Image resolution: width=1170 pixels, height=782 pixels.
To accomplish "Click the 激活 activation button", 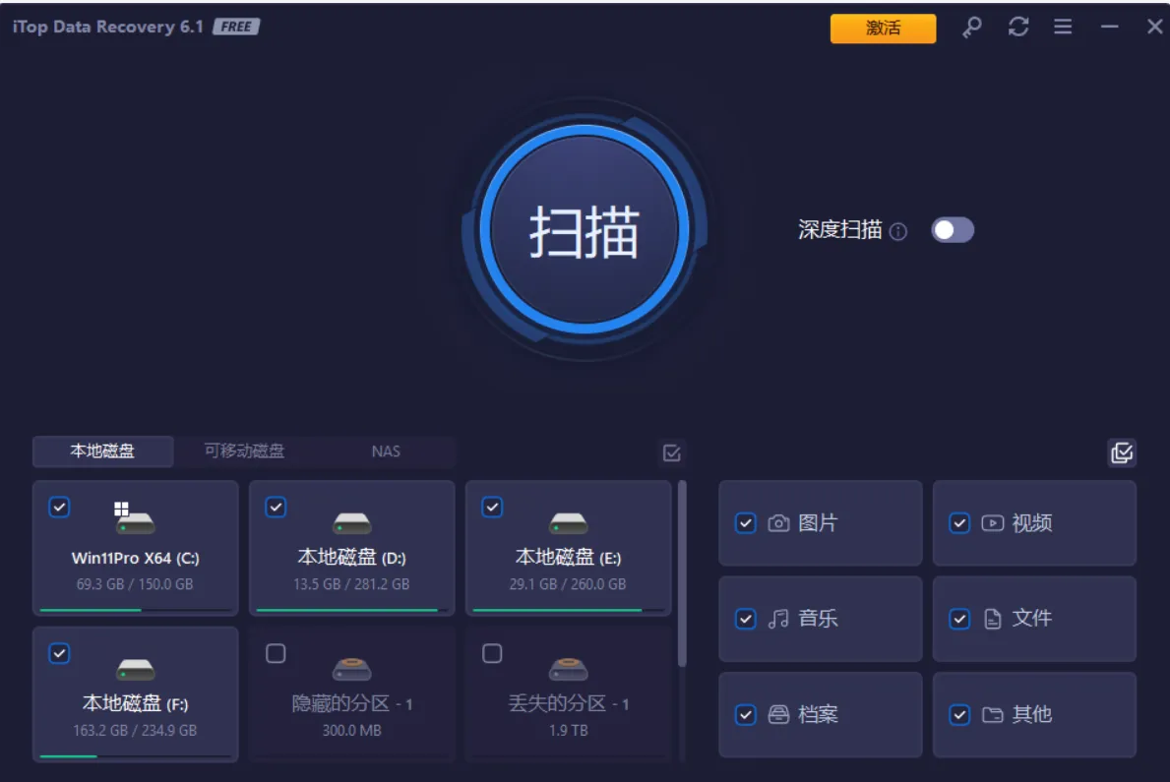I will 883,29.
